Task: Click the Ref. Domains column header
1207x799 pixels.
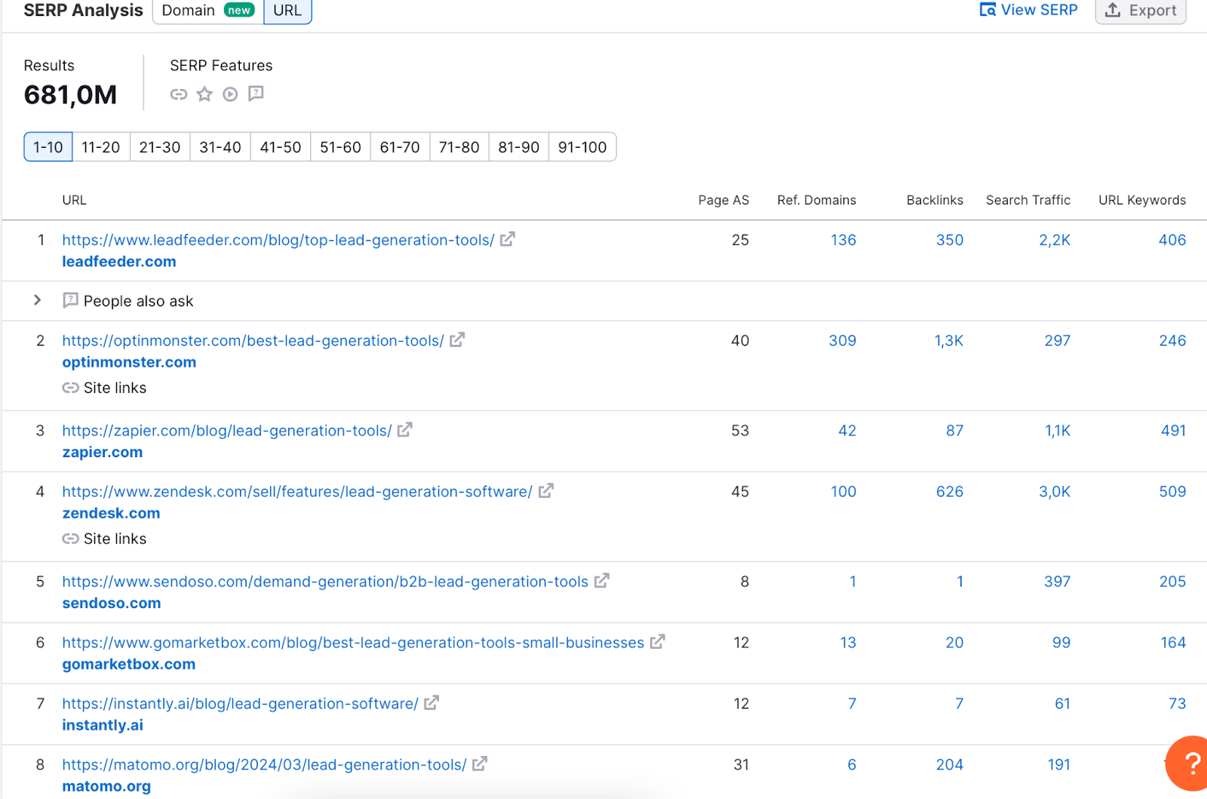Action: coord(817,200)
